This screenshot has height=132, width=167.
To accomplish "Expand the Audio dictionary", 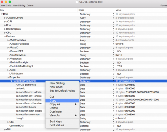I will click(8, 70).
